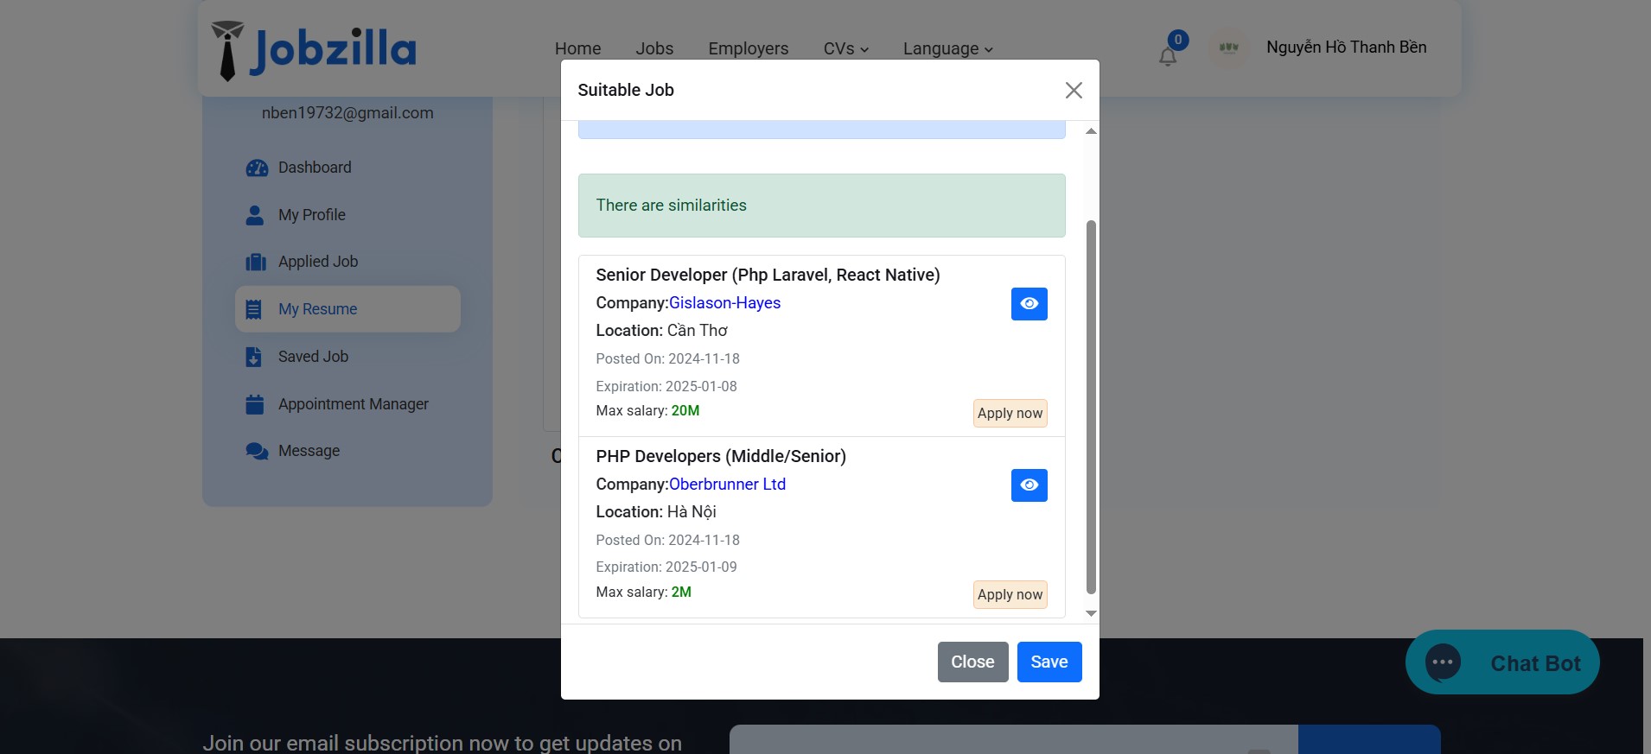Apply now to Senior Developer job

point(1010,414)
